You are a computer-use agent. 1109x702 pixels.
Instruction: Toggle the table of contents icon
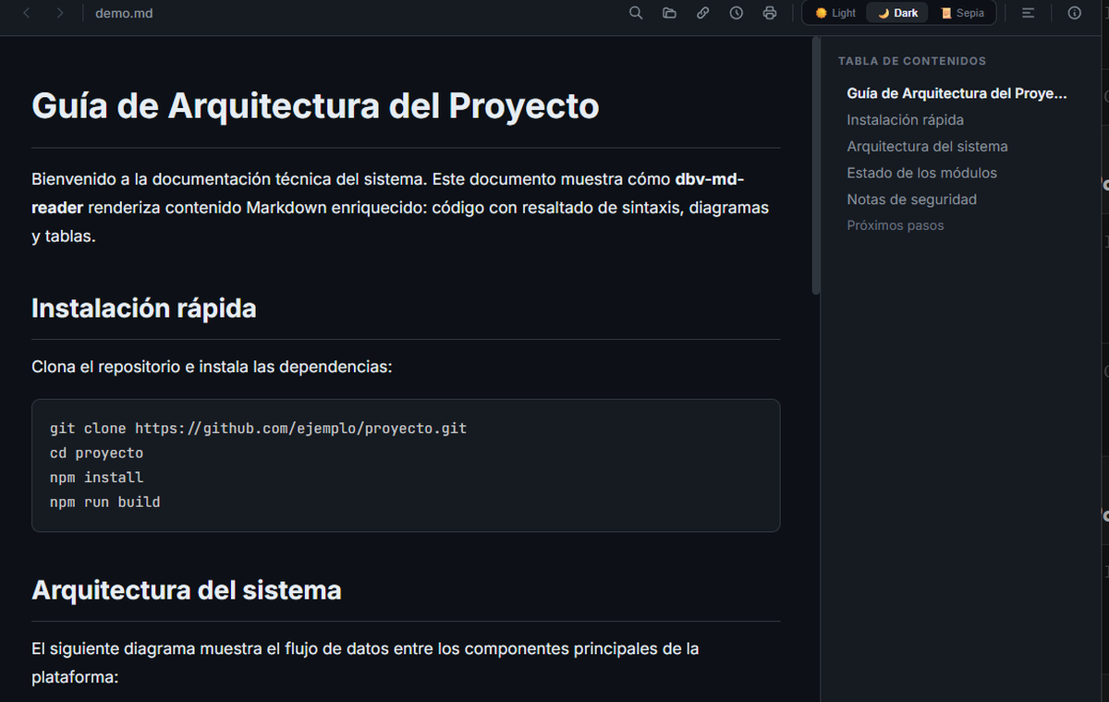1029,13
